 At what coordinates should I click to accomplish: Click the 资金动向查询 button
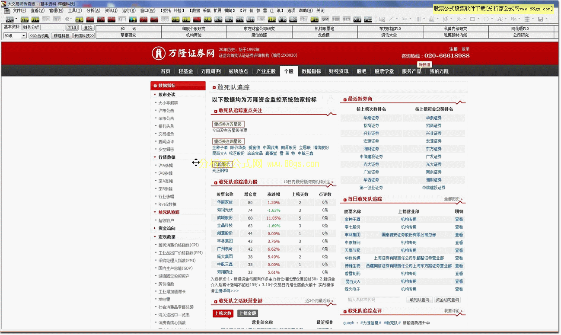point(447,300)
